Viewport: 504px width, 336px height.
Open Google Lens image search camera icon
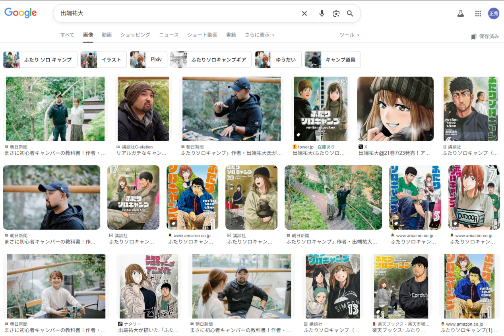click(336, 13)
